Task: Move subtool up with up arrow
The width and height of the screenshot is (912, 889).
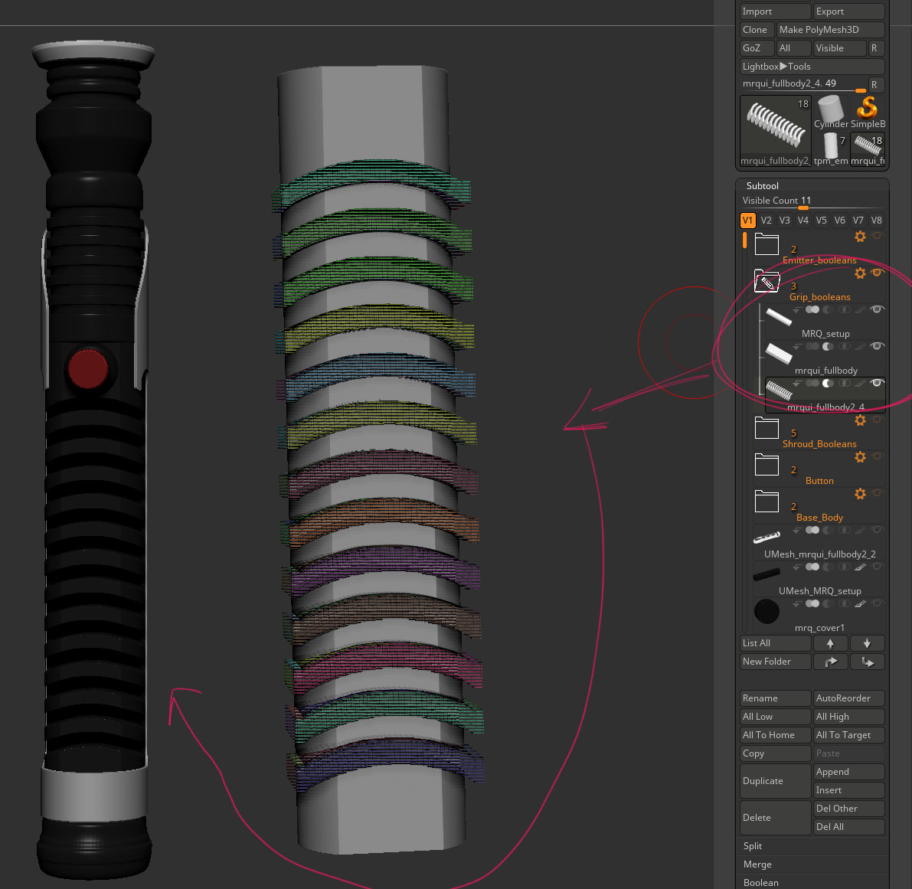Action: coord(831,643)
